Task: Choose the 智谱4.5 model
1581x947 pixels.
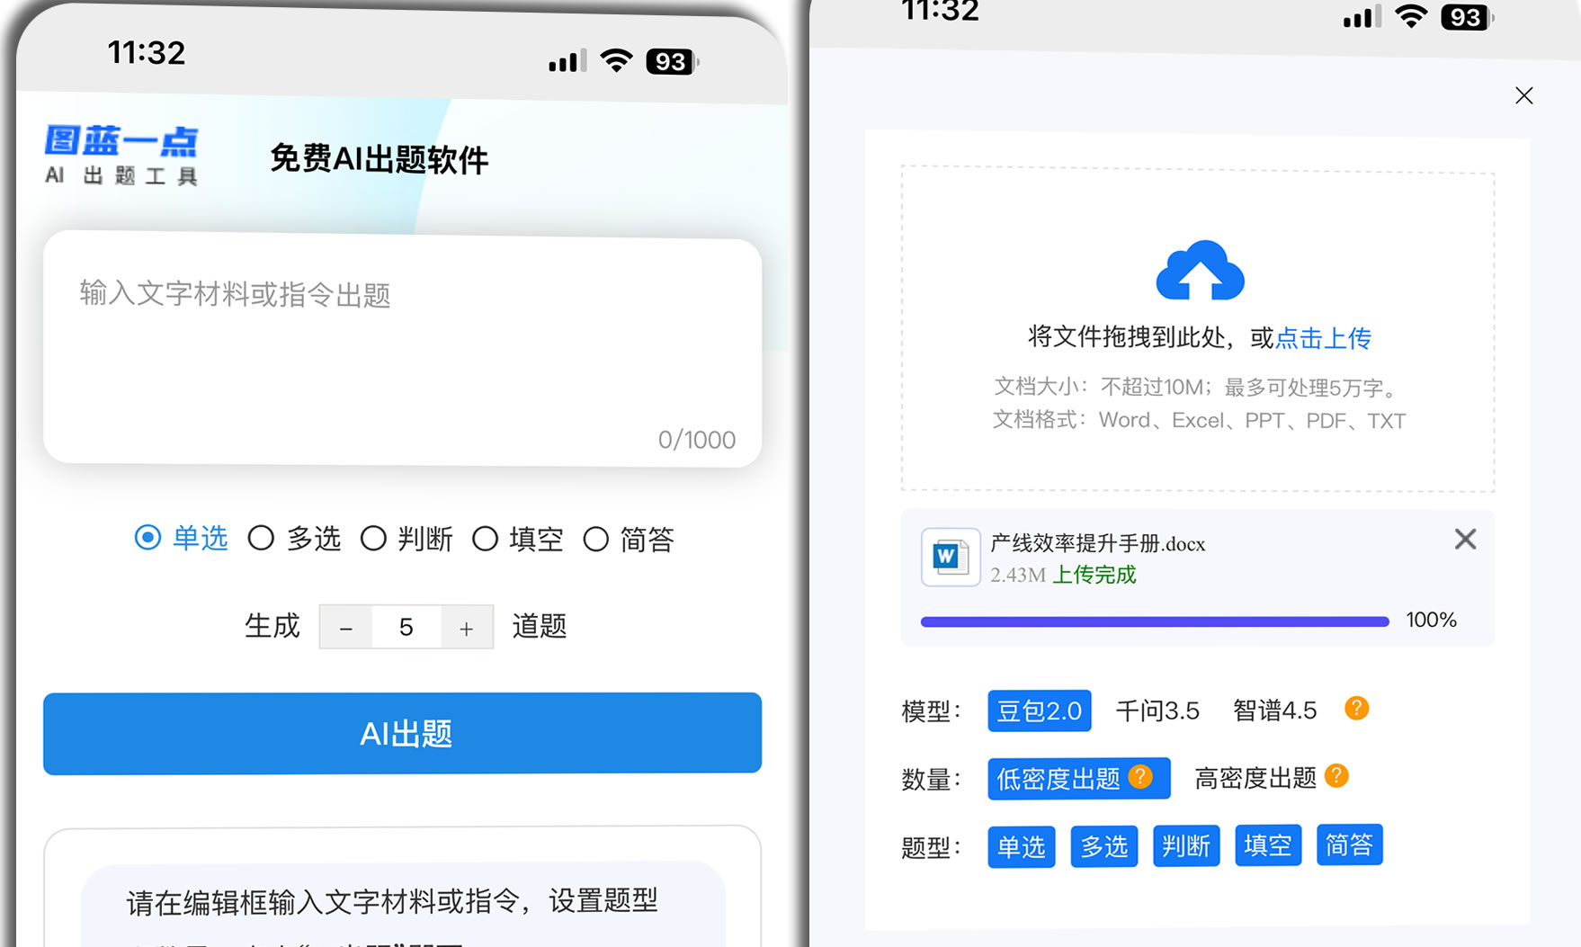Action: [1274, 710]
